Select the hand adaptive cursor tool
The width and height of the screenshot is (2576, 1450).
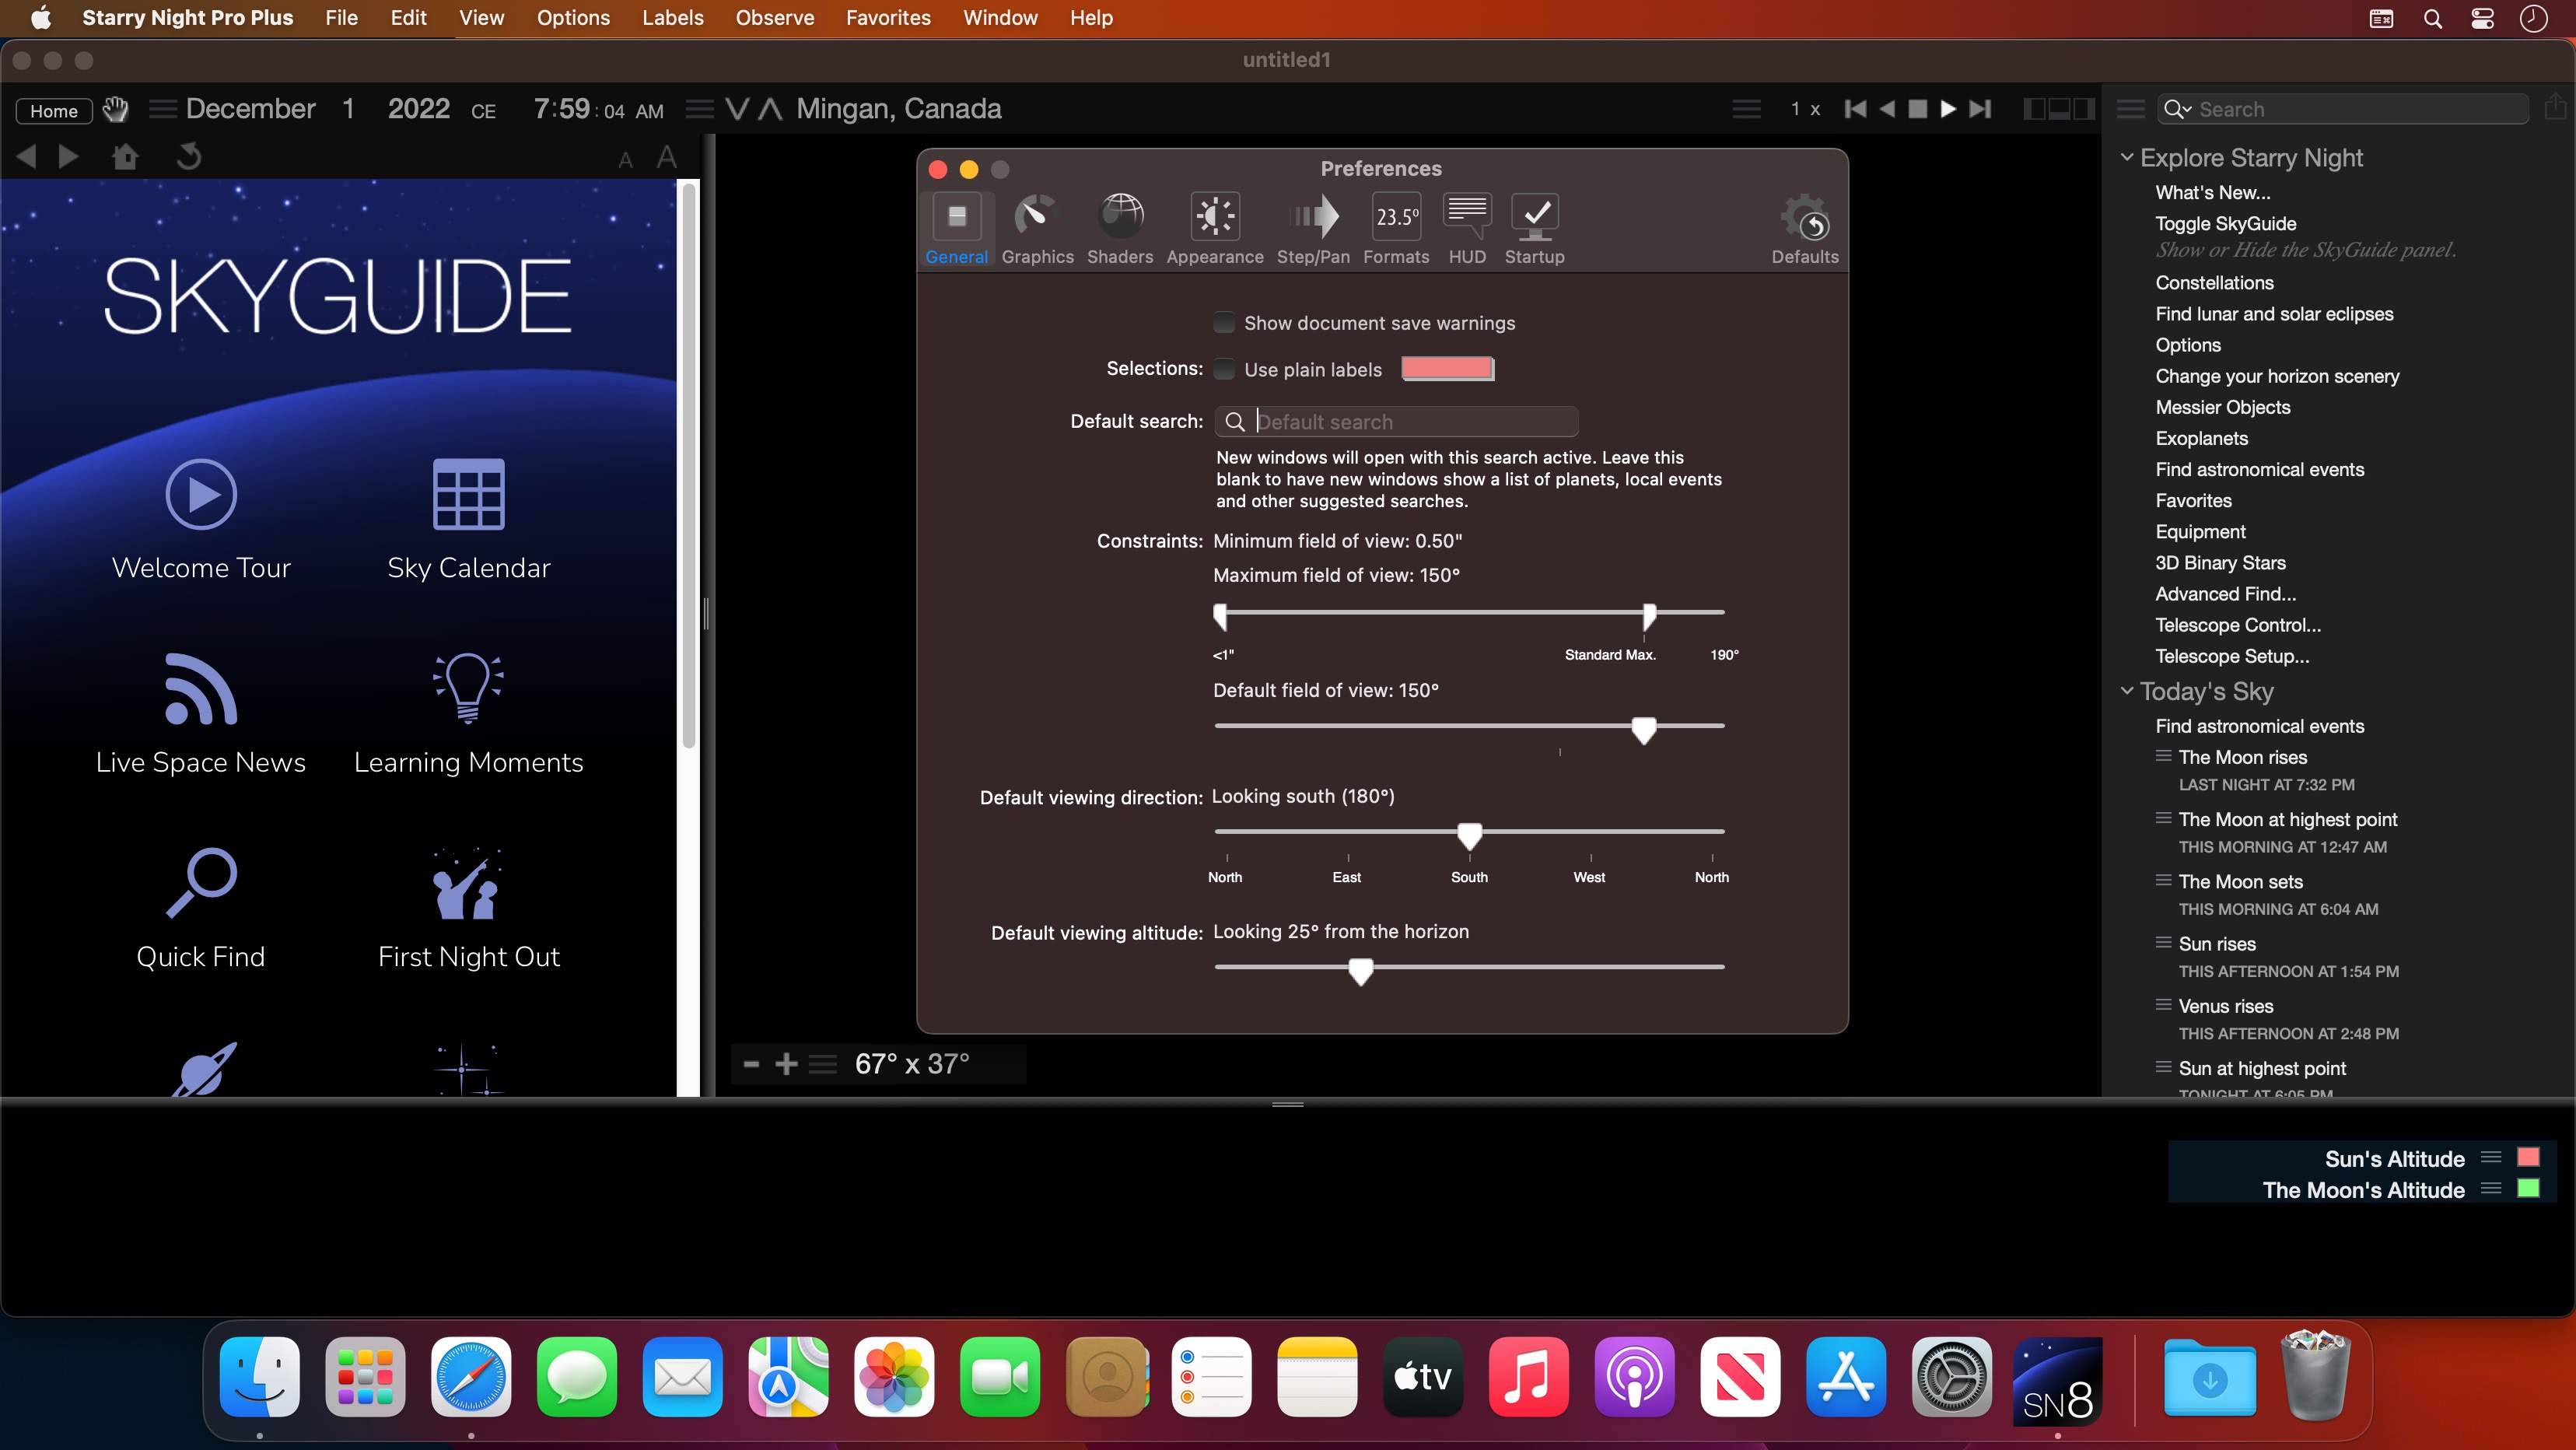click(x=116, y=109)
